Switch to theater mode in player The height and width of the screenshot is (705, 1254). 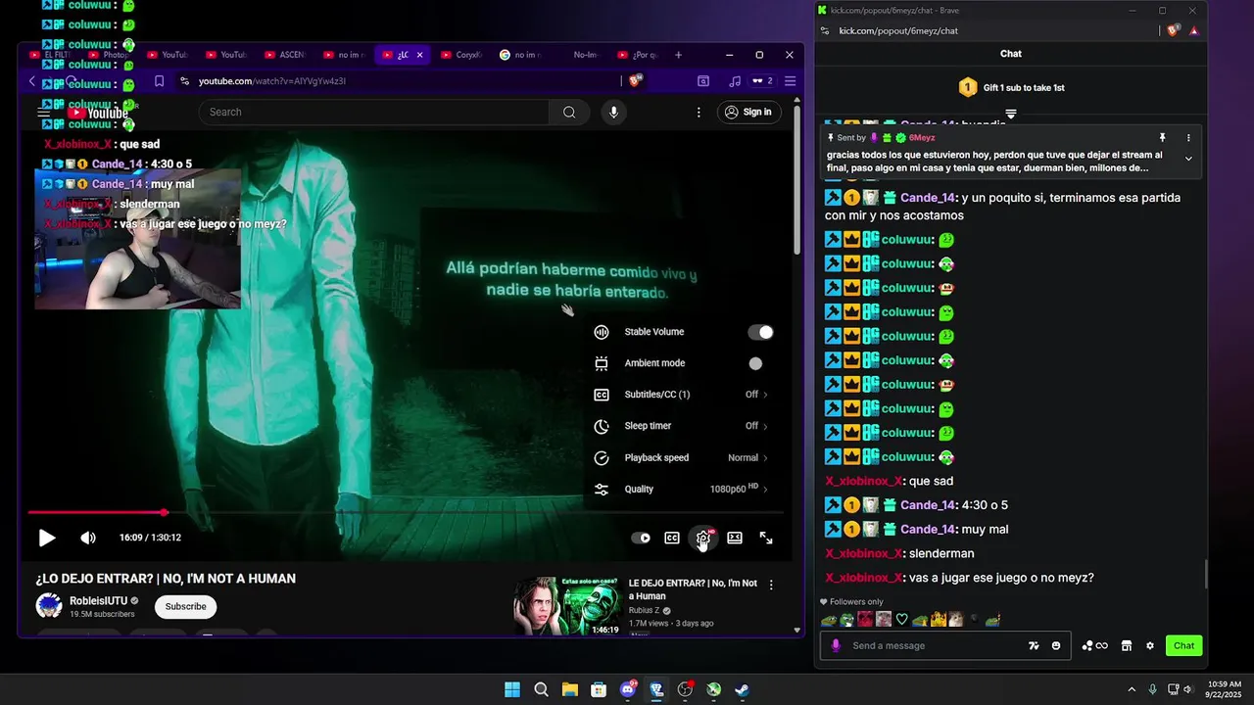(735, 538)
